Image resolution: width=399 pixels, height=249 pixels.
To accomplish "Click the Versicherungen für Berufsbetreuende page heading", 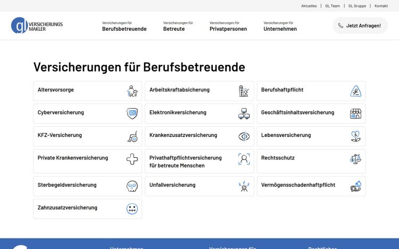I will [139, 67].
